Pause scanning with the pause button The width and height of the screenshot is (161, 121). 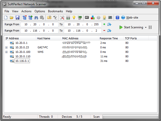coord(150,27)
